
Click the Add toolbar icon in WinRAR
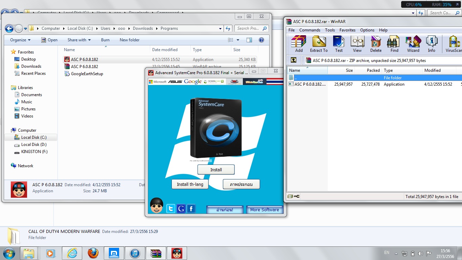(x=299, y=44)
